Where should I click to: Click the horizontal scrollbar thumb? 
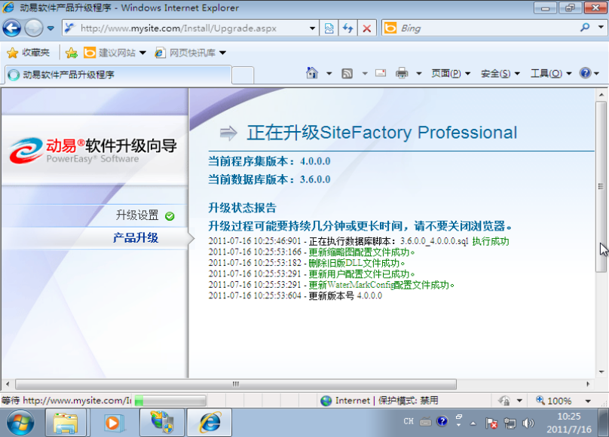click(x=236, y=384)
